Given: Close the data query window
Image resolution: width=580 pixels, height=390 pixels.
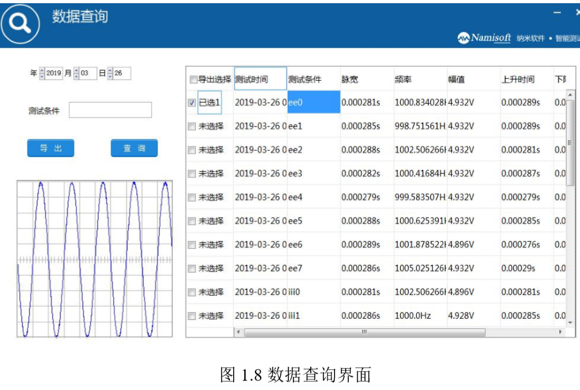Looking at the screenshot, I should 576,12.
